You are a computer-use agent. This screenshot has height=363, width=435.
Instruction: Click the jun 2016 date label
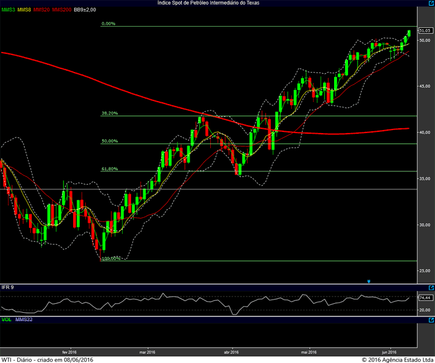(x=389, y=353)
